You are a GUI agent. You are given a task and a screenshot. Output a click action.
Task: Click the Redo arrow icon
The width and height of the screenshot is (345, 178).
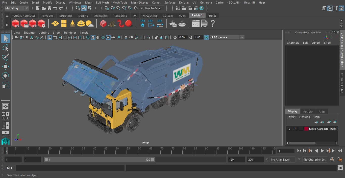(61, 8)
